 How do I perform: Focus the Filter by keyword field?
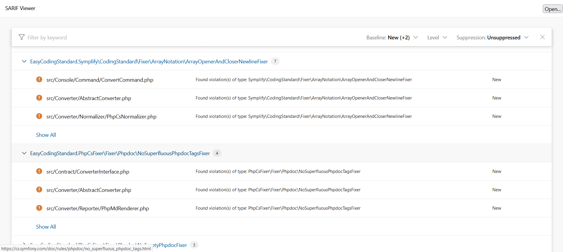pyautogui.click(x=119, y=38)
